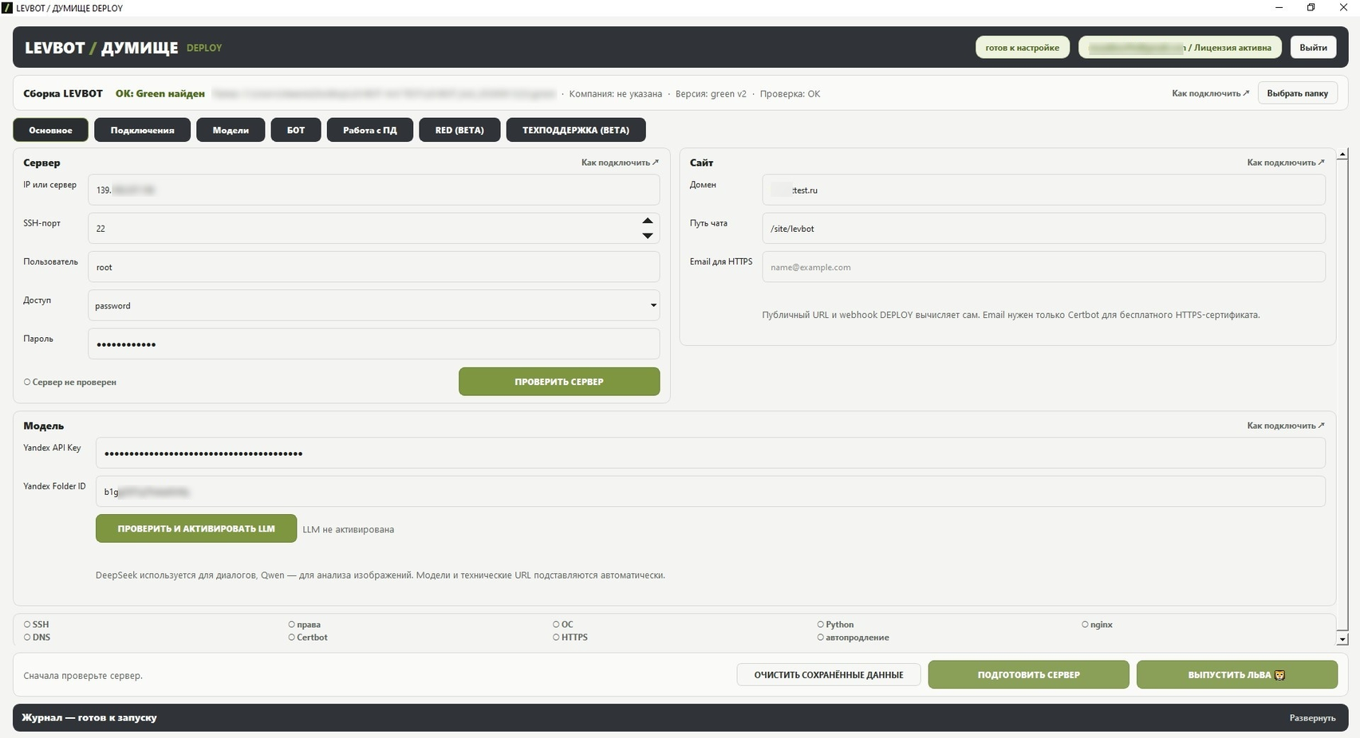Click the application icon in the title bar
Image resolution: width=1360 pixels, height=738 pixels.
click(x=7, y=8)
